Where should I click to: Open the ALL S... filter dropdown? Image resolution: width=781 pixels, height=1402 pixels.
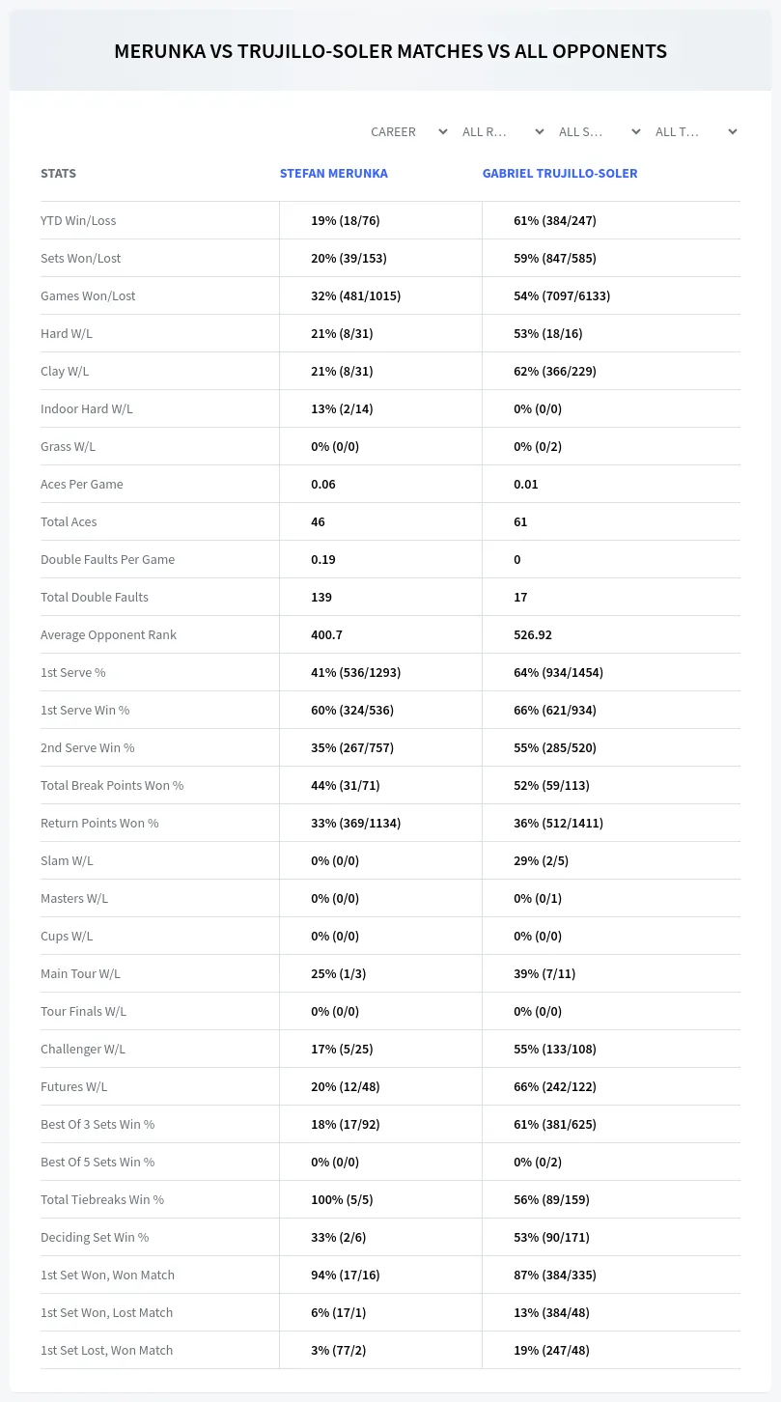click(599, 131)
